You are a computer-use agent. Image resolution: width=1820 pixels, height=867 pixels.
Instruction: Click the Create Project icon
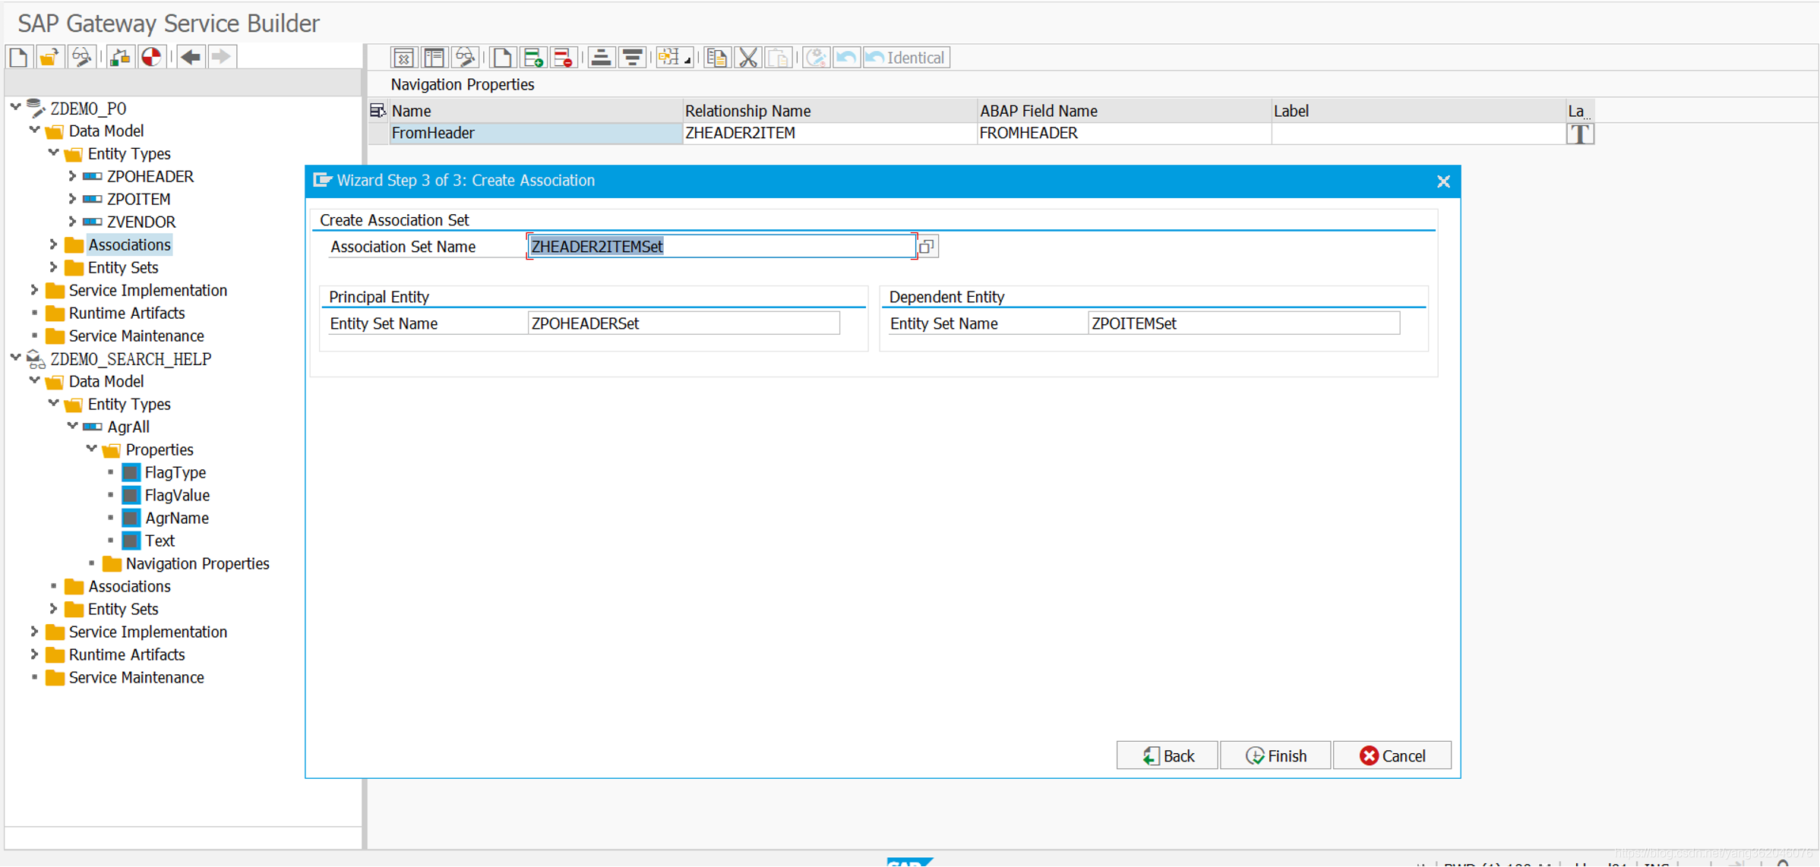[19, 57]
